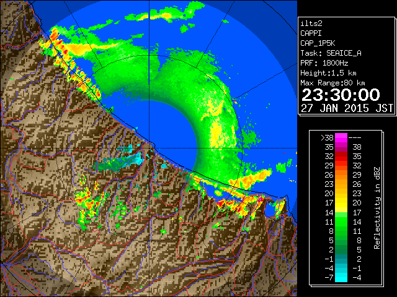Viewport: 397px width, 297px height.
Task: Click the radar center where crosshair lines meet
Action: point(149,148)
